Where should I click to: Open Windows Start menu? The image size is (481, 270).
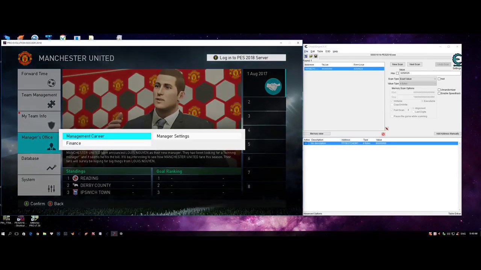coord(3,234)
